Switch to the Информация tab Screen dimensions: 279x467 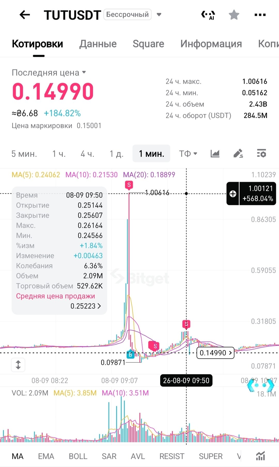click(211, 44)
